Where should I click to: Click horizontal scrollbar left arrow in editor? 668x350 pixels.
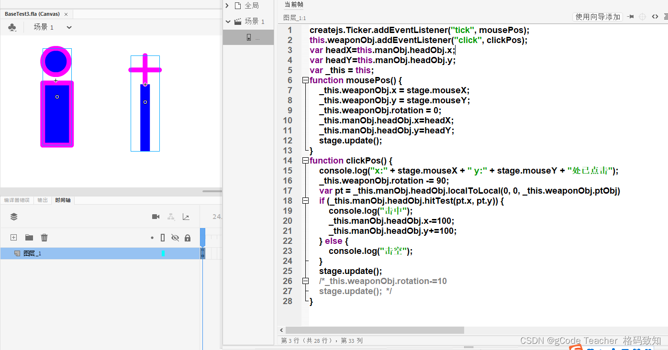[x=281, y=330]
